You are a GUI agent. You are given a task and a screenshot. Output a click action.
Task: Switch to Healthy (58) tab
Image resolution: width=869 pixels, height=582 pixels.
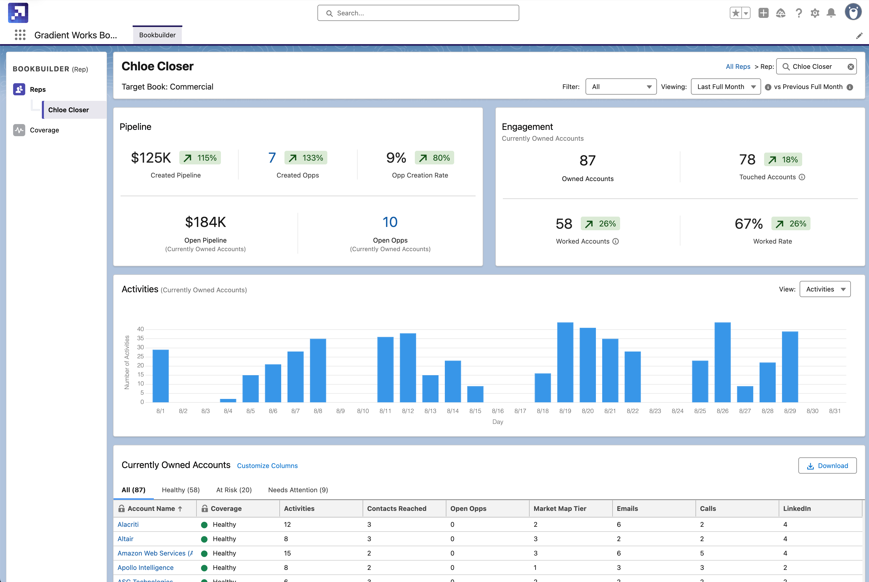(x=181, y=490)
